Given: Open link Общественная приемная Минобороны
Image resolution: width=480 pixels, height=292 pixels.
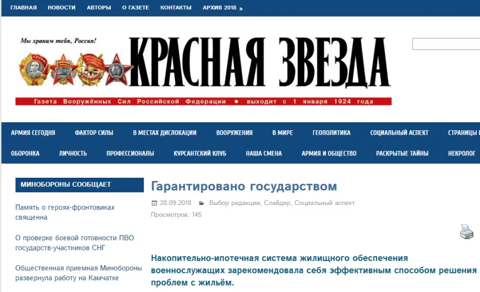Looking at the screenshot, I should point(79,273).
